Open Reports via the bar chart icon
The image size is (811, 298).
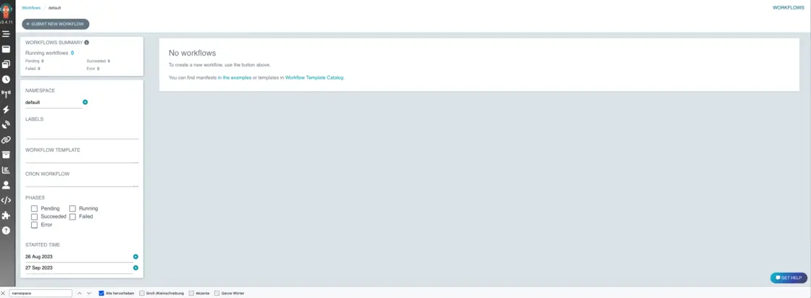tap(6, 170)
